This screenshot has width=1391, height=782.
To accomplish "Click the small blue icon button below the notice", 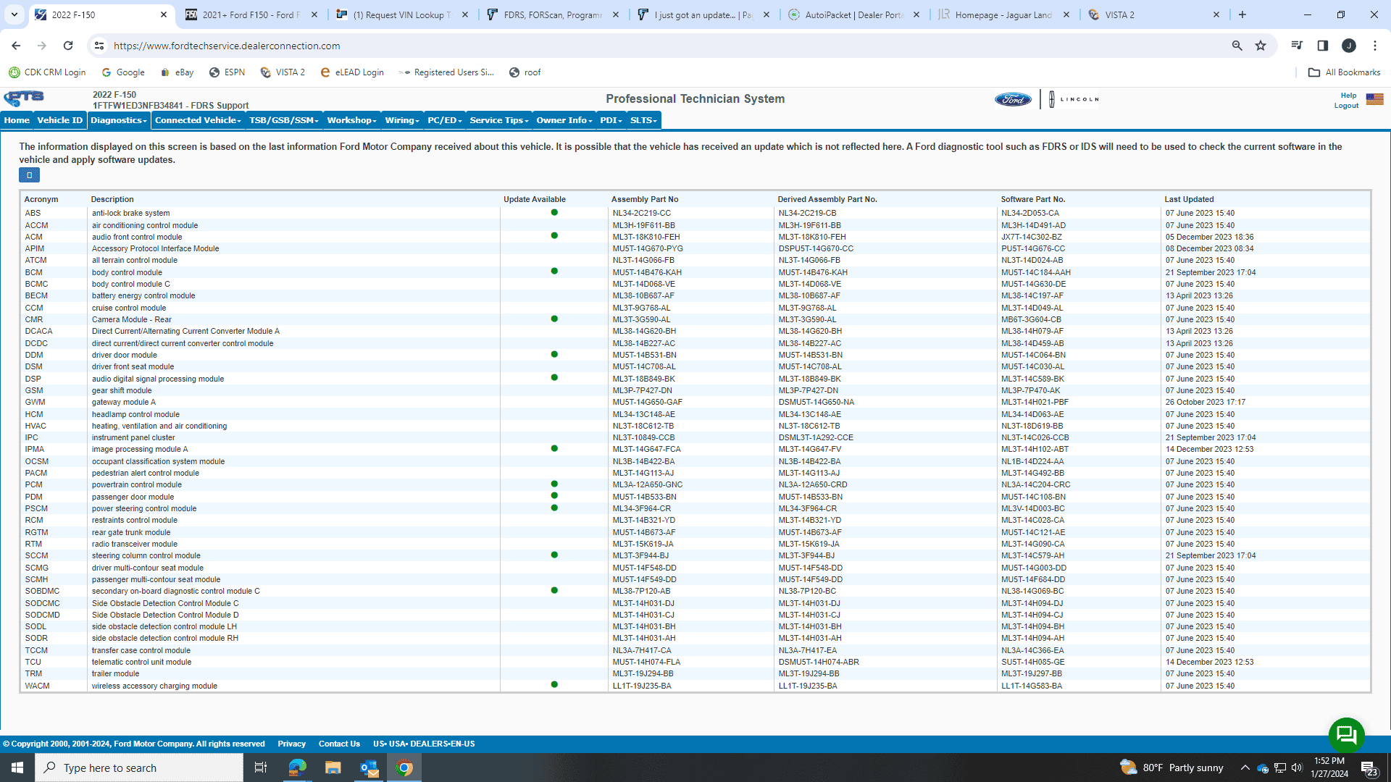I will pos(29,175).
